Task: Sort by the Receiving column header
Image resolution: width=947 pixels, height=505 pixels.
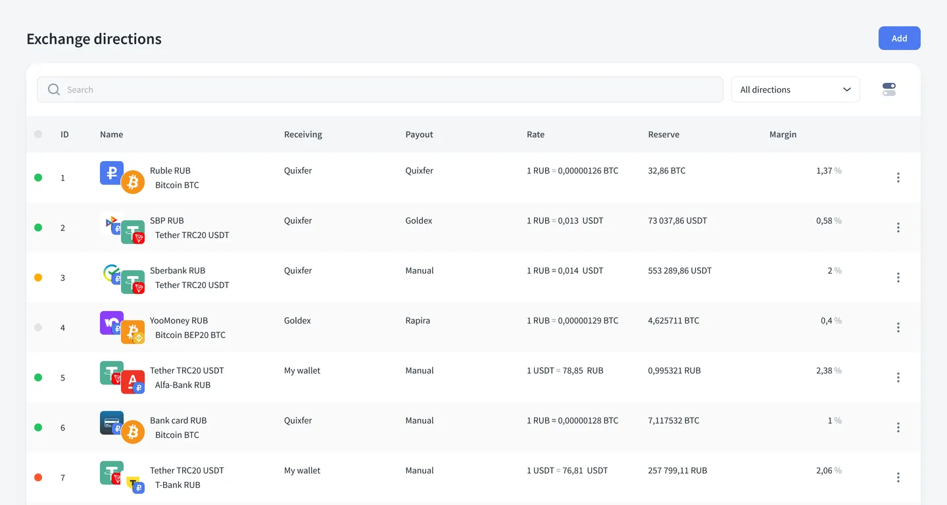Action: pyautogui.click(x=303, y=134)
